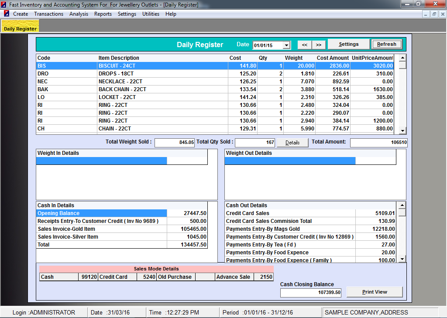
Task: Click the Settings button
Action: (x=348, y=44)
